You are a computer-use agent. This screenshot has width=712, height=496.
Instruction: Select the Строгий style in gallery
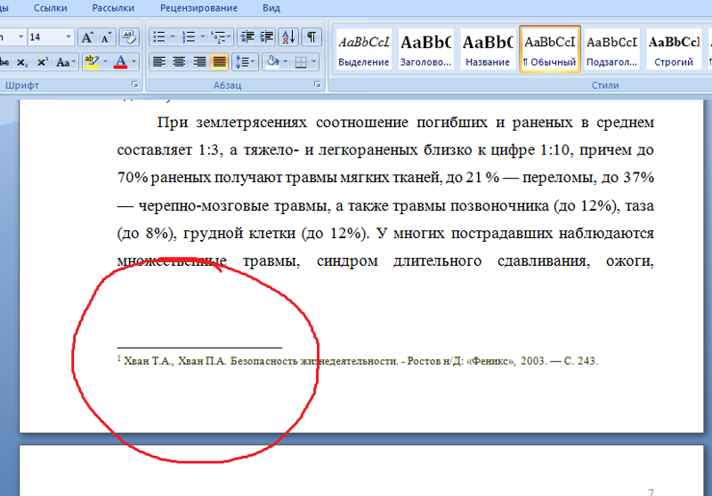(673, 49)
